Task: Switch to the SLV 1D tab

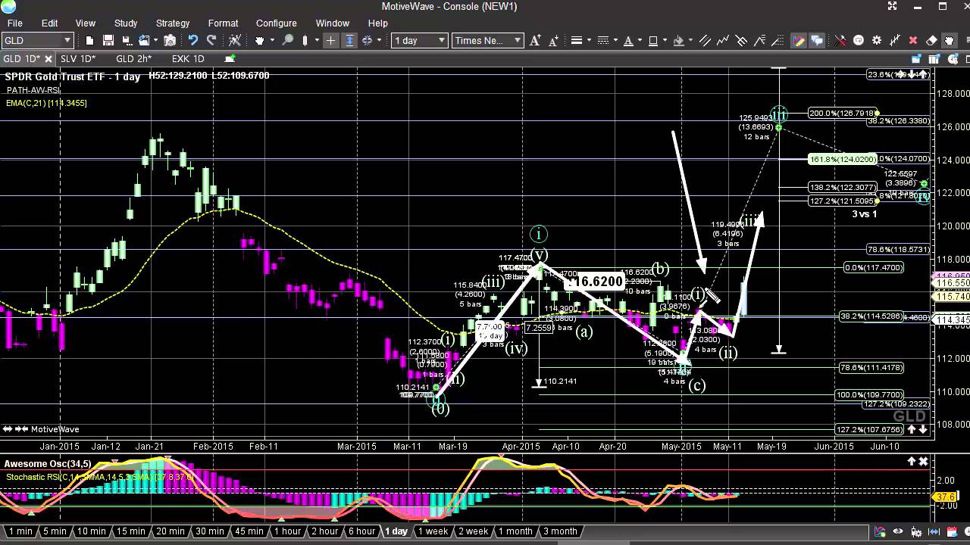Action: (78, 58)
